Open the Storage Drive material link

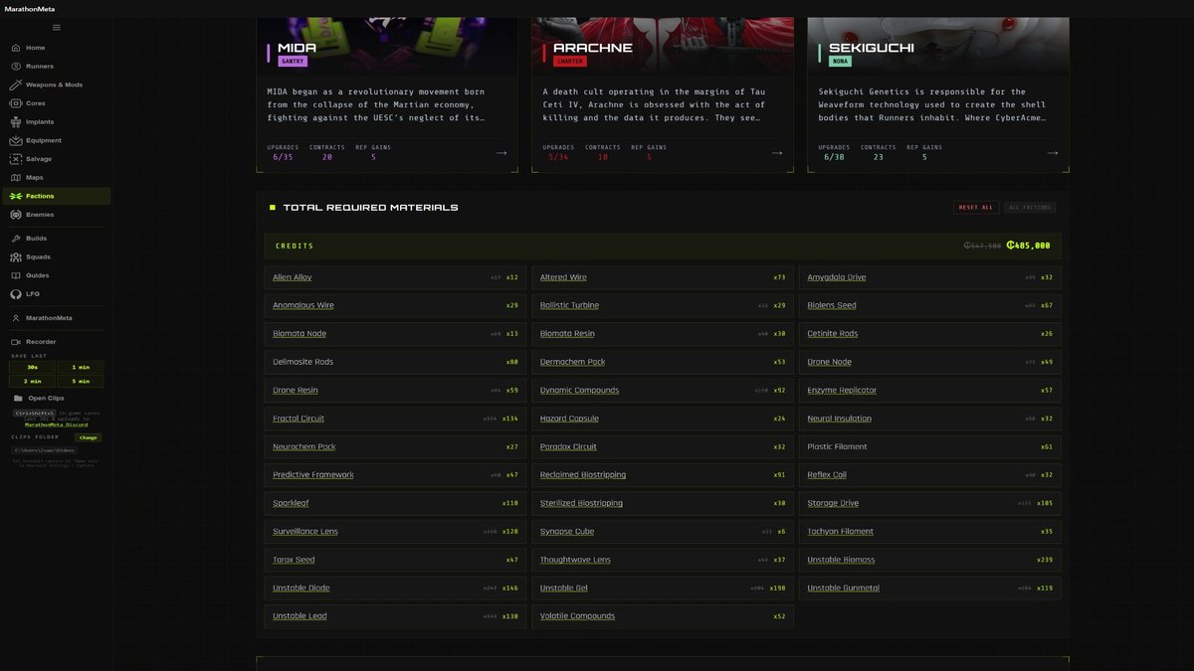[x=833, y=503]
